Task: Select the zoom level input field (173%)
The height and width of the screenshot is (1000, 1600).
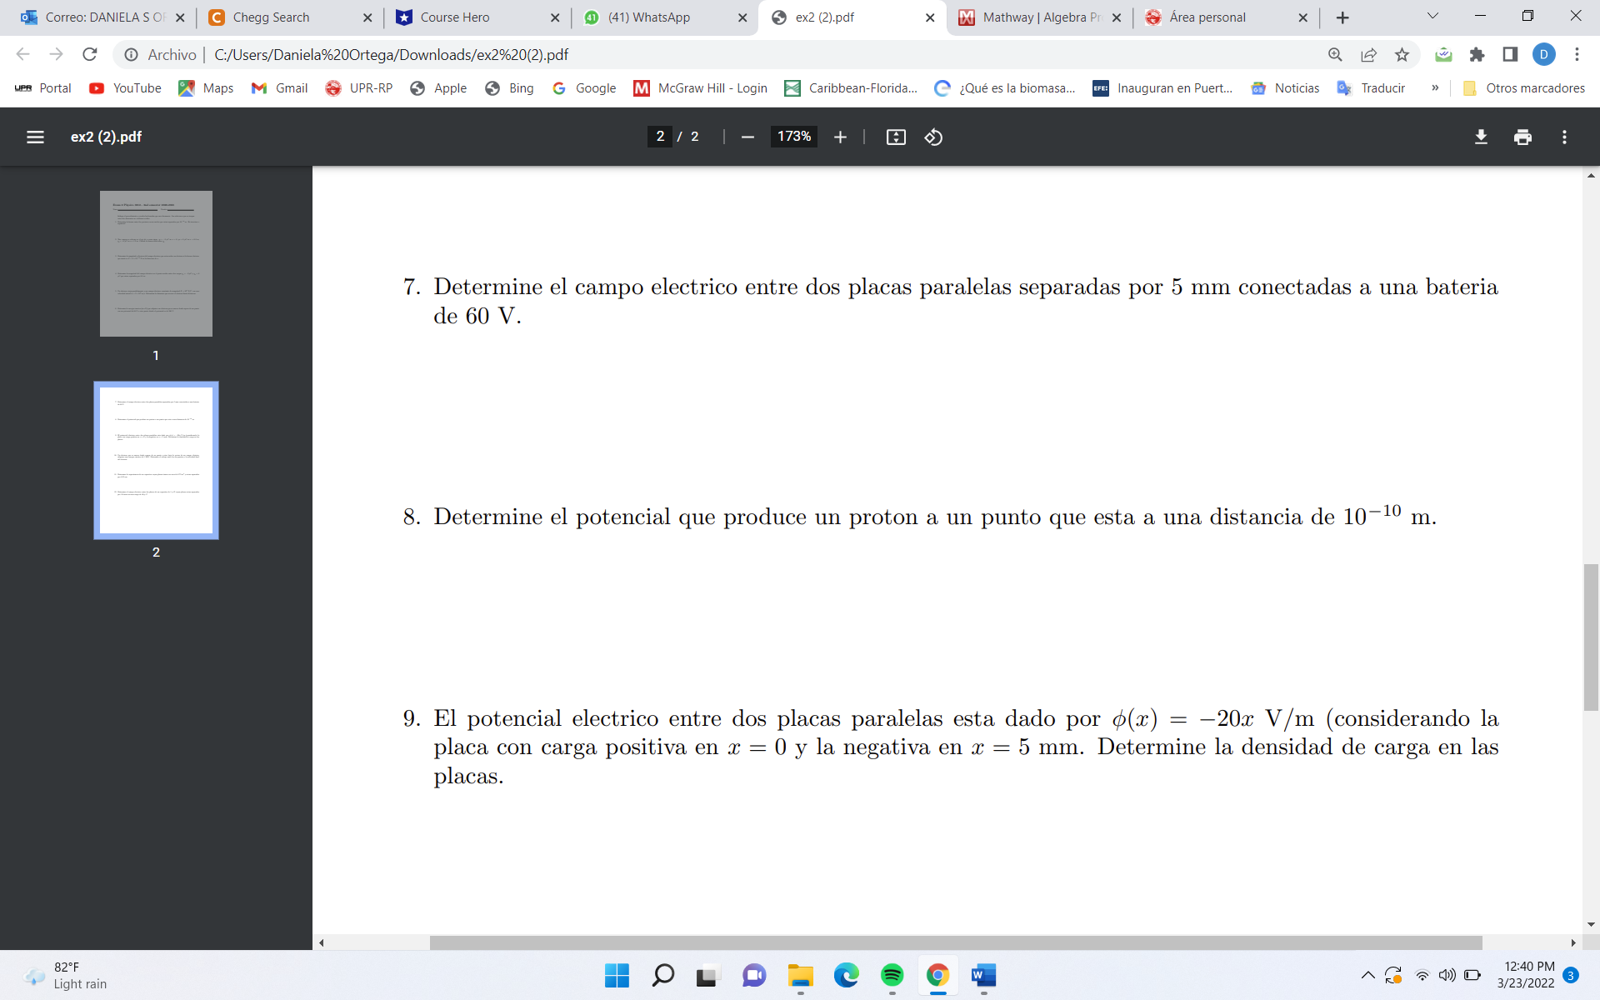Action: tap(792, 137)
